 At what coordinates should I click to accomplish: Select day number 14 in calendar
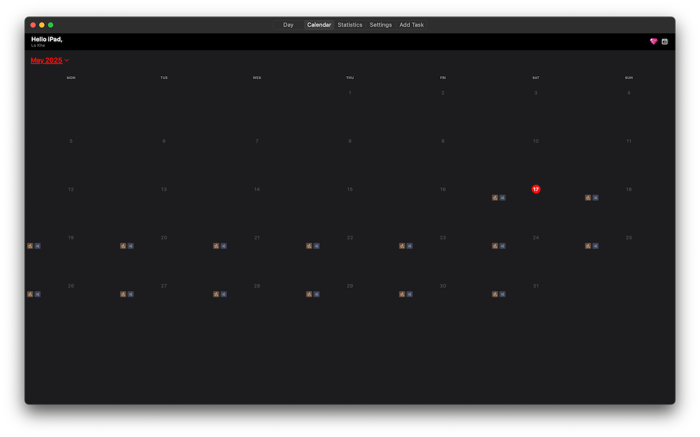click(257, 189)
